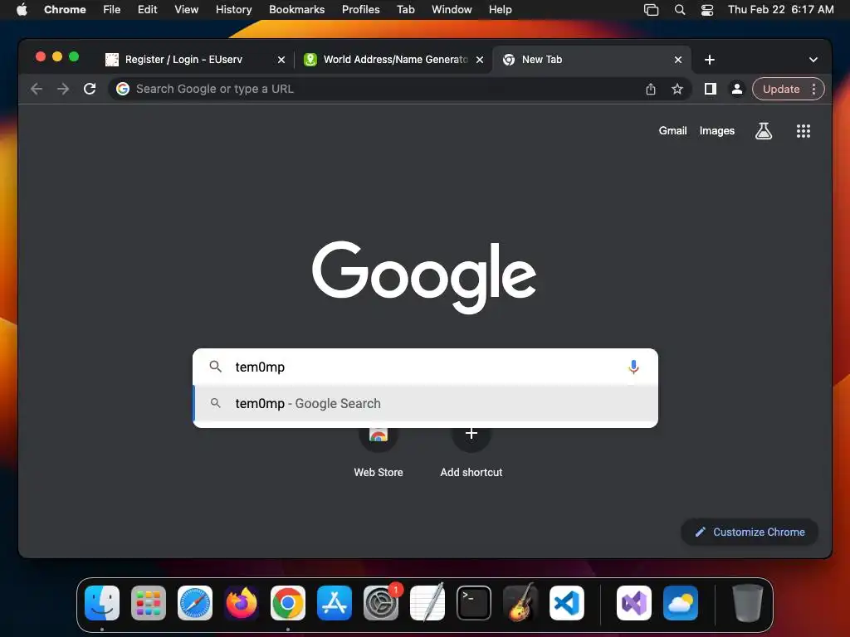The image size is (850, 637).
Task: Open Control Center in menu bar
Action: [x=707, y=10]
